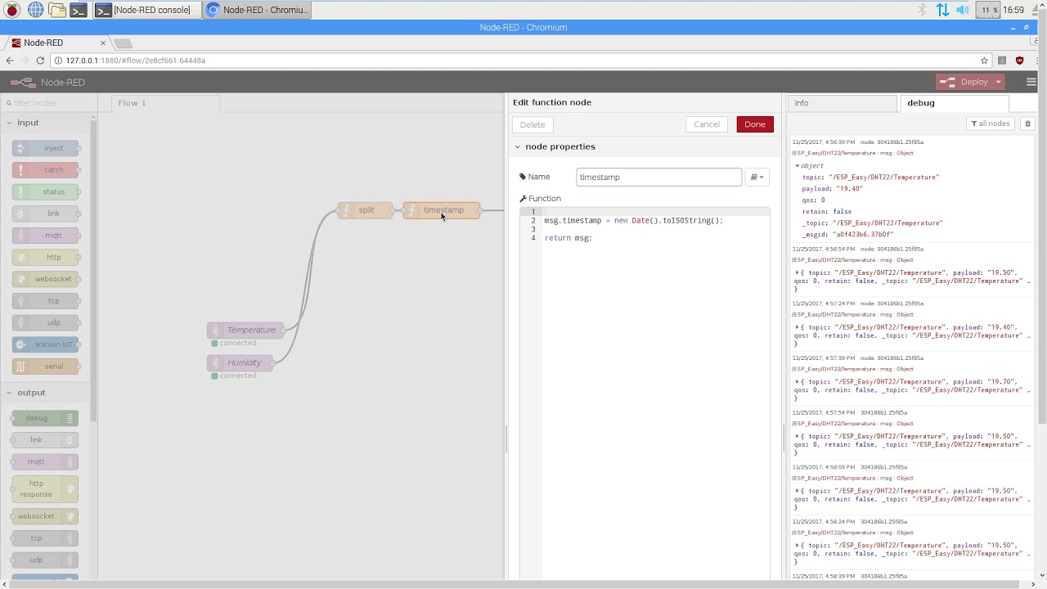This screenshot has height=589, width=1047.
Task: Select the Watson IoT node in the palette
Action: click(x=46, y=344)
